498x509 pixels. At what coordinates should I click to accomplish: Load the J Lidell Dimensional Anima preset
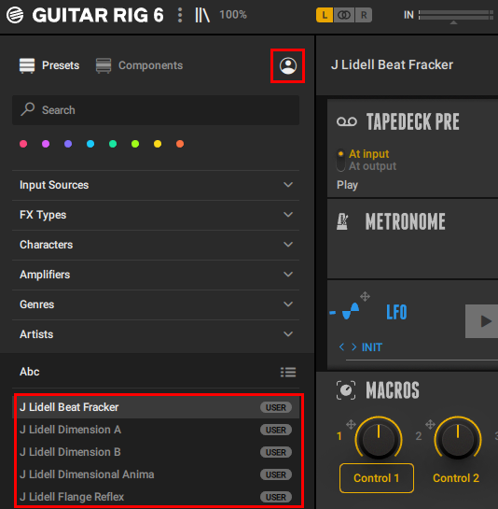point(156,474)
